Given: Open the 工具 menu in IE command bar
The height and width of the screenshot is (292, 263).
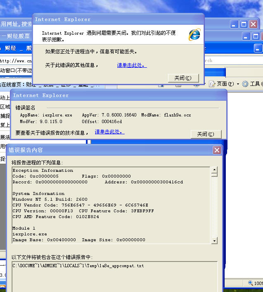Looking at the screenshot, I should (x=256, y=84).
